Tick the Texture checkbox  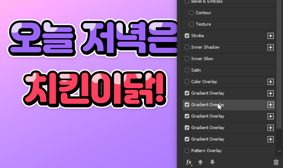(x=191, y=24)
